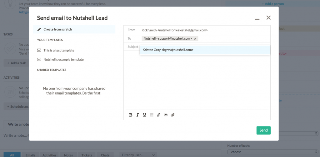Click the YOUR TEMPLATES heading

pyautogui.click(x=50, y=40)
